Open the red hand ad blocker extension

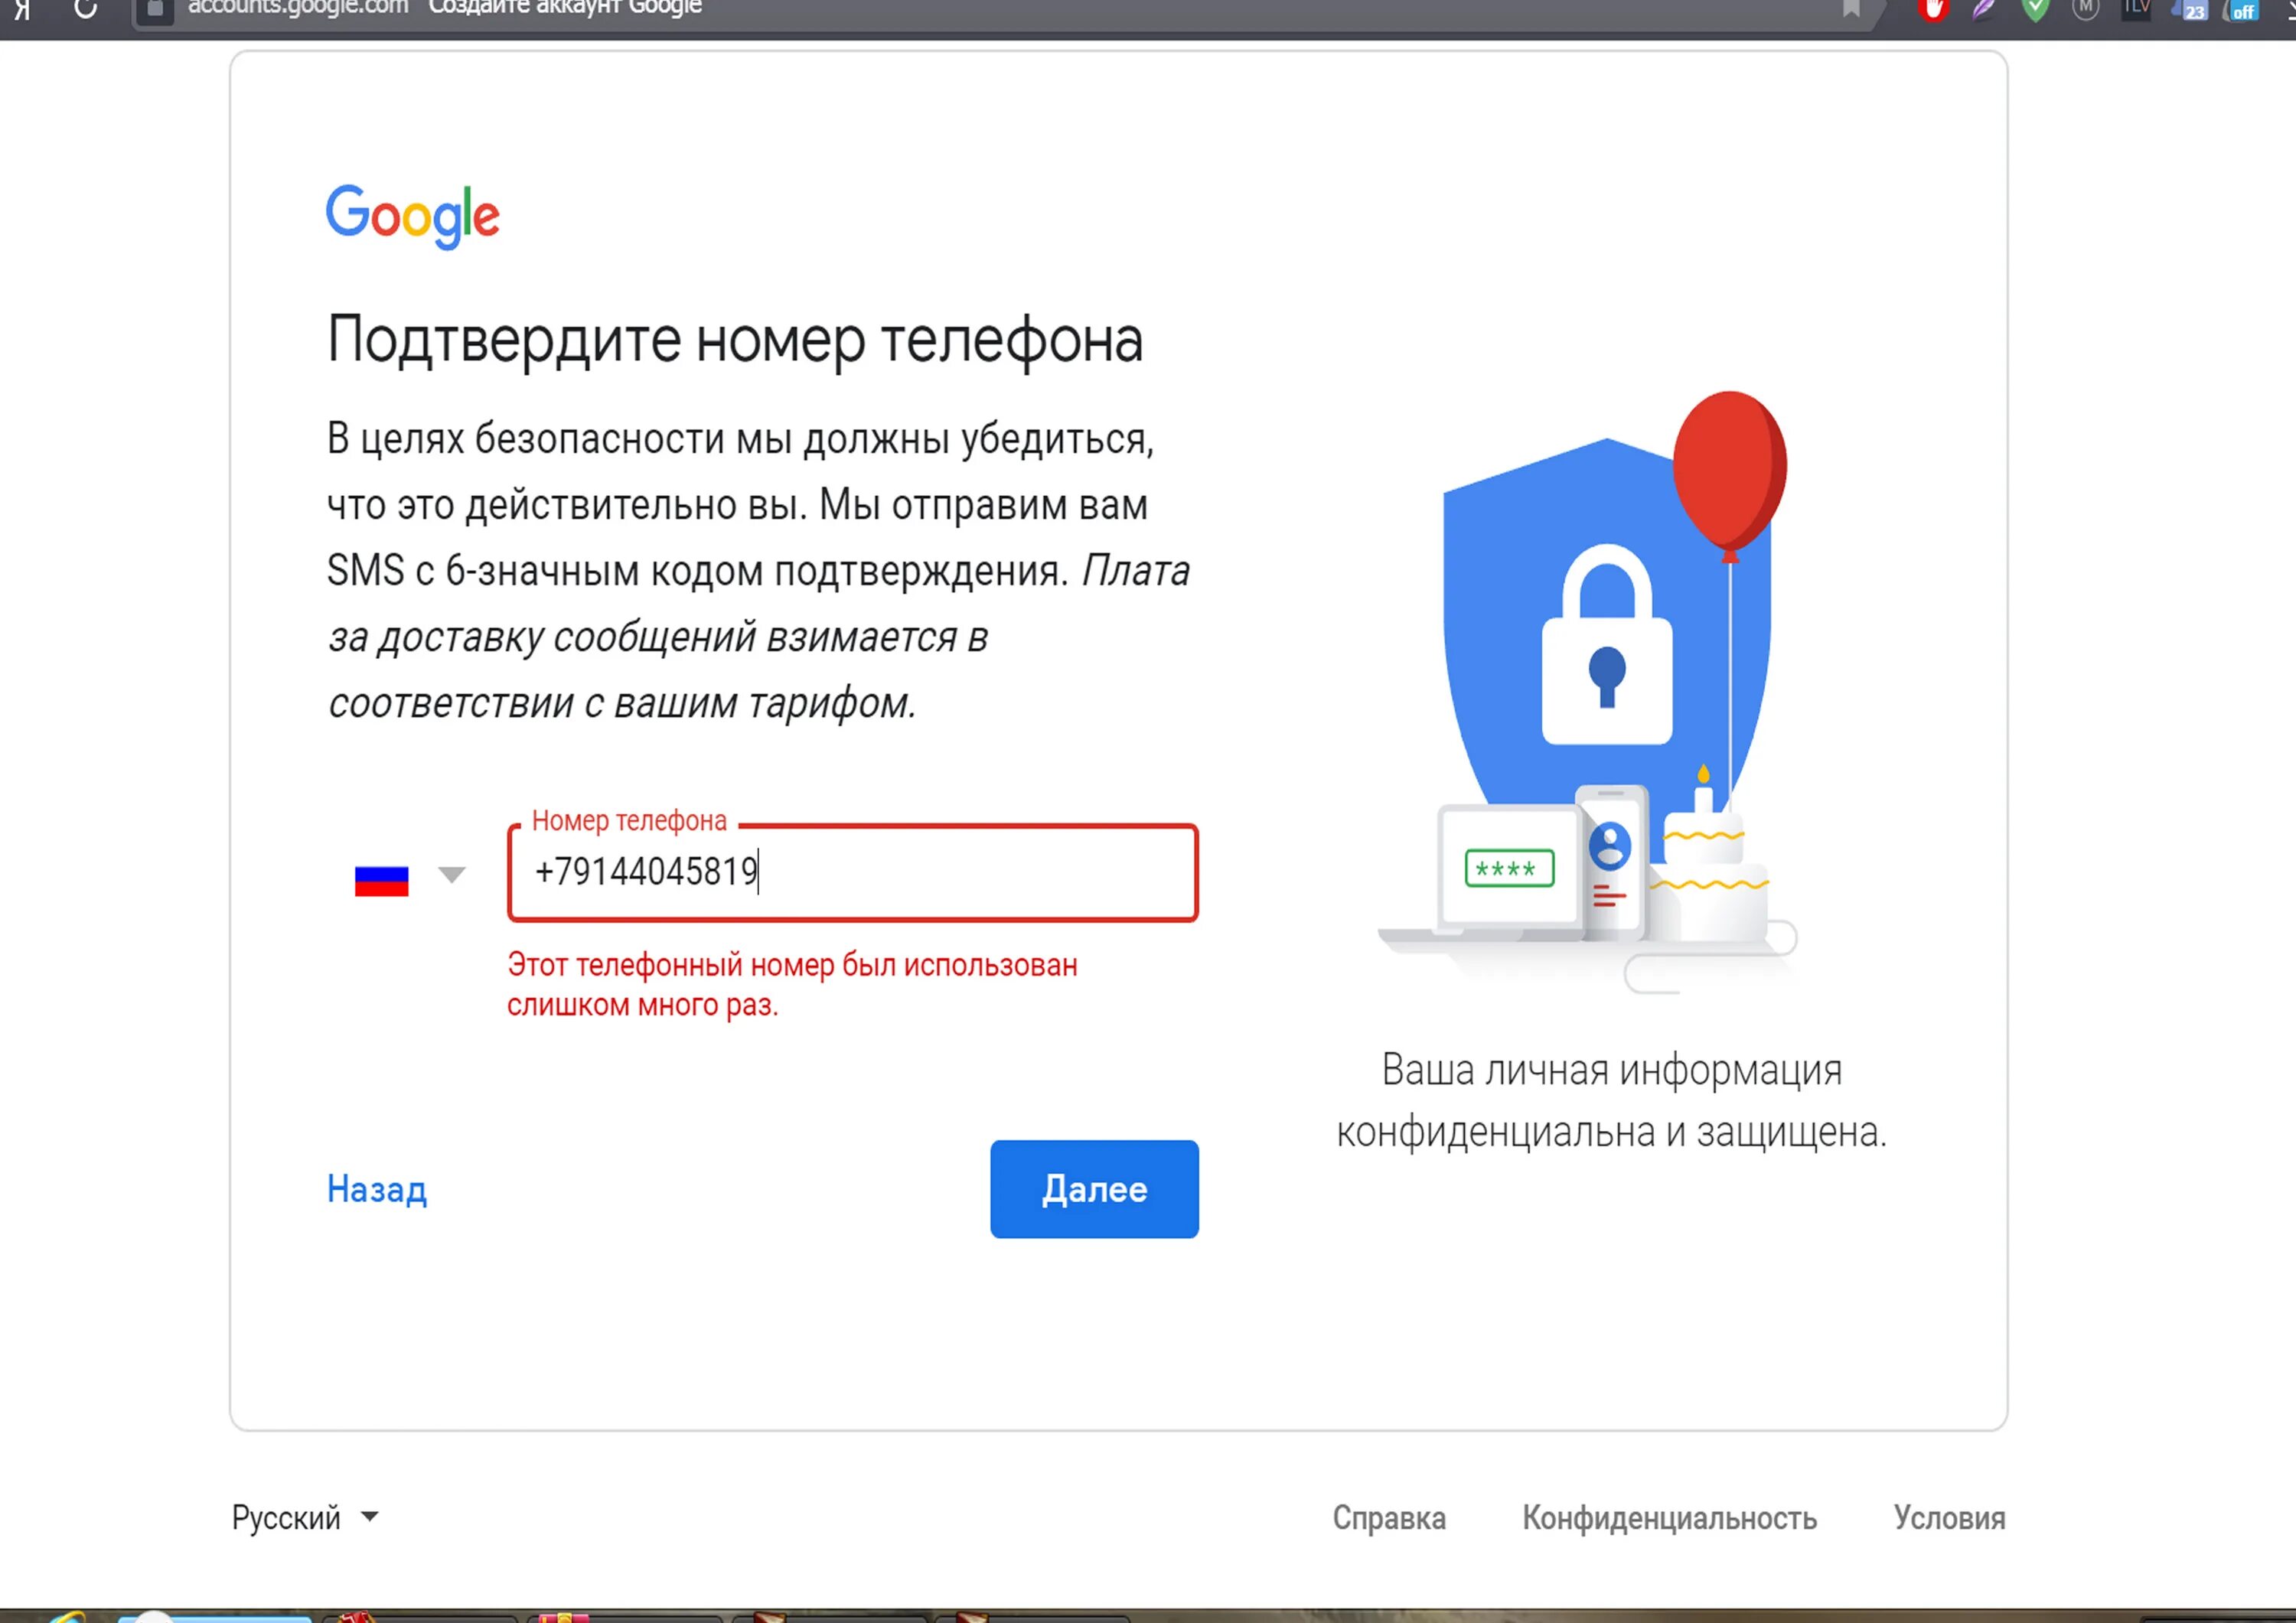point(1933,10)
